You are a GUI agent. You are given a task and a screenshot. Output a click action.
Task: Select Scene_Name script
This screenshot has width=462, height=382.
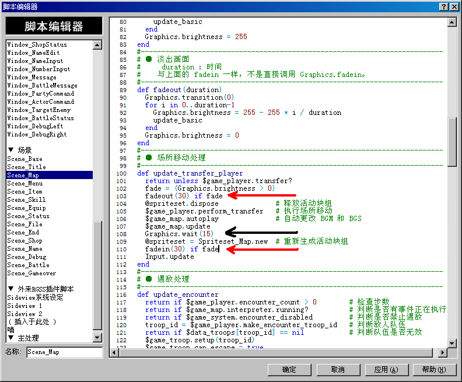point(24,249)
